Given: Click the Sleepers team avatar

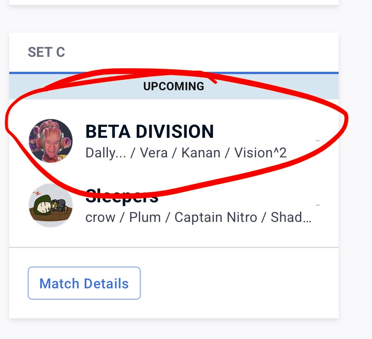Looking at the screenshot, I should [x=51, y=205].
